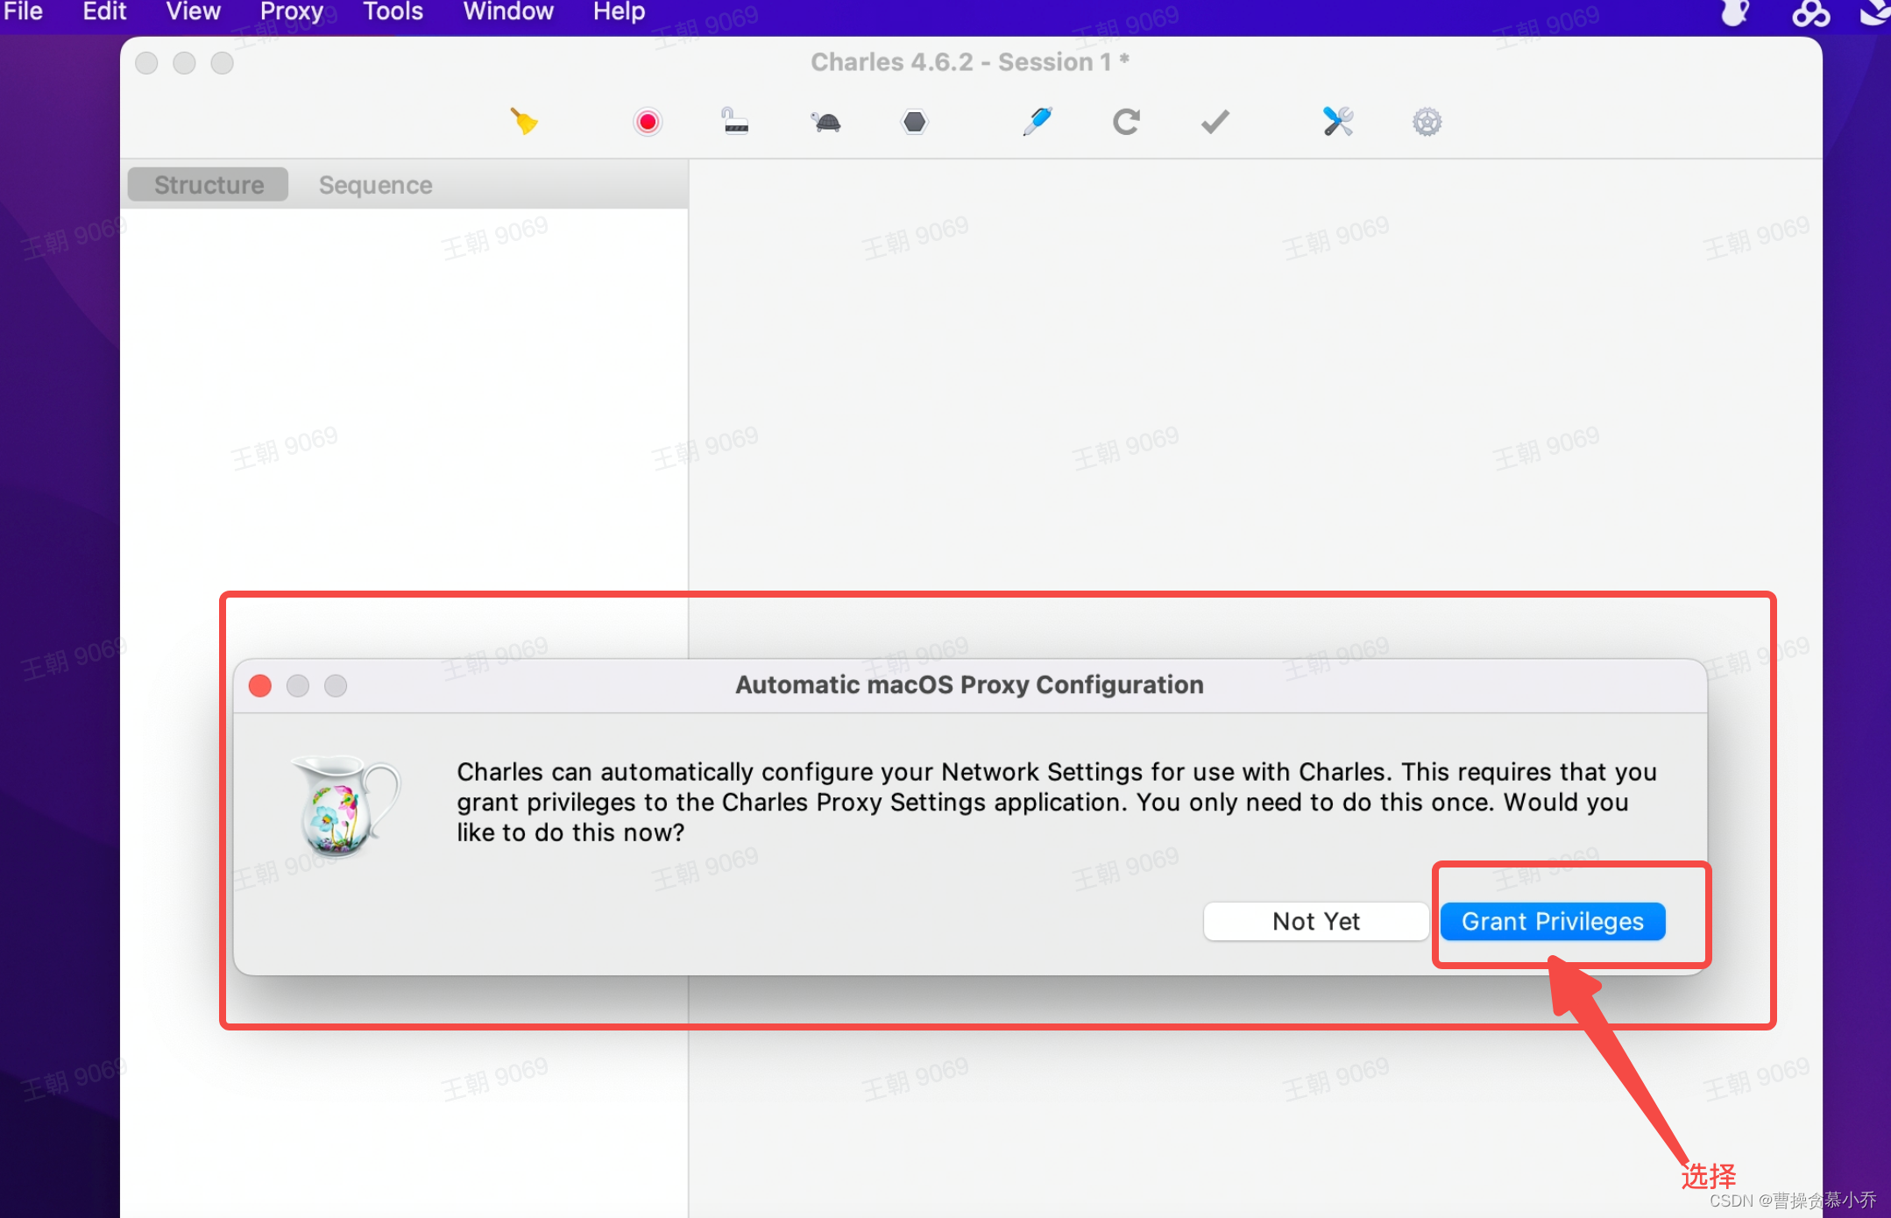This screenshot has width=1891, height=1218.
Task: Toggle the red Record button
Action: [648, 122]
